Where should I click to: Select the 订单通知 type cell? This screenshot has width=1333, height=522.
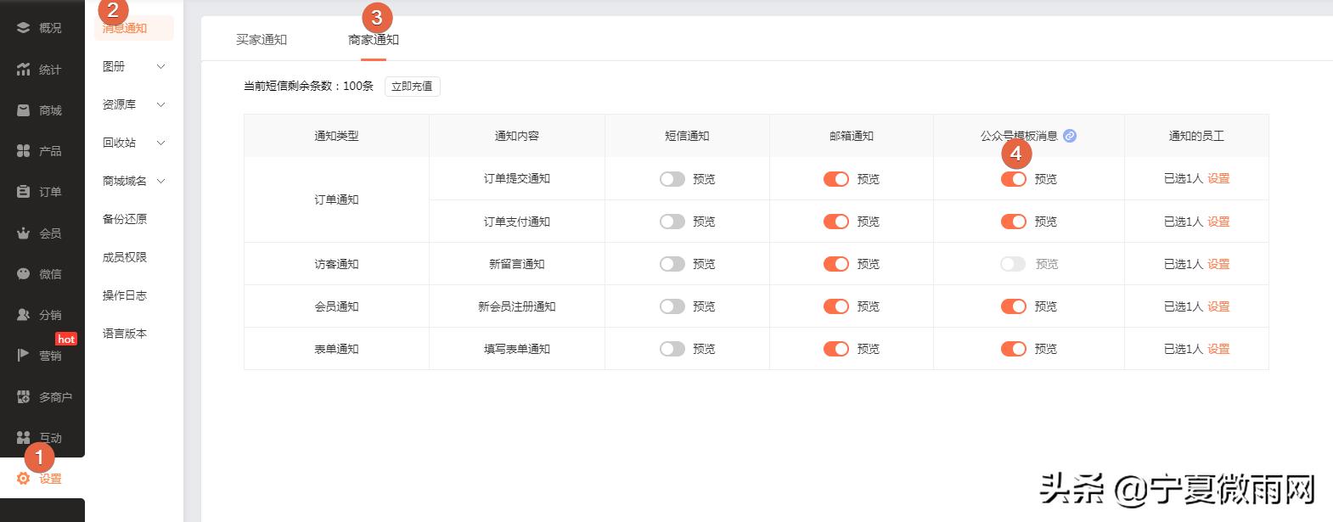tap(336, 200)
